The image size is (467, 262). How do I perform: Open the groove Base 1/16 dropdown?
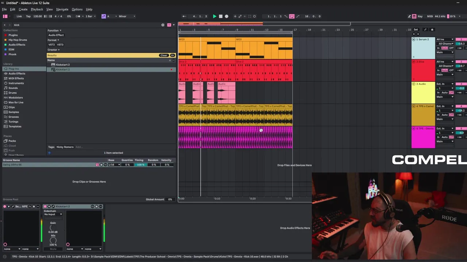(114, 165)
